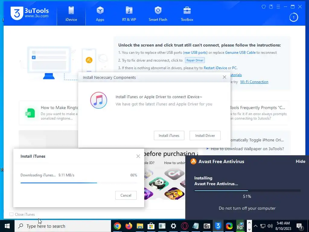The image size is (309, 232).
Task: Click the green ringtone tutorial icon
Action: pyautogui.click(x=30, y=113)
